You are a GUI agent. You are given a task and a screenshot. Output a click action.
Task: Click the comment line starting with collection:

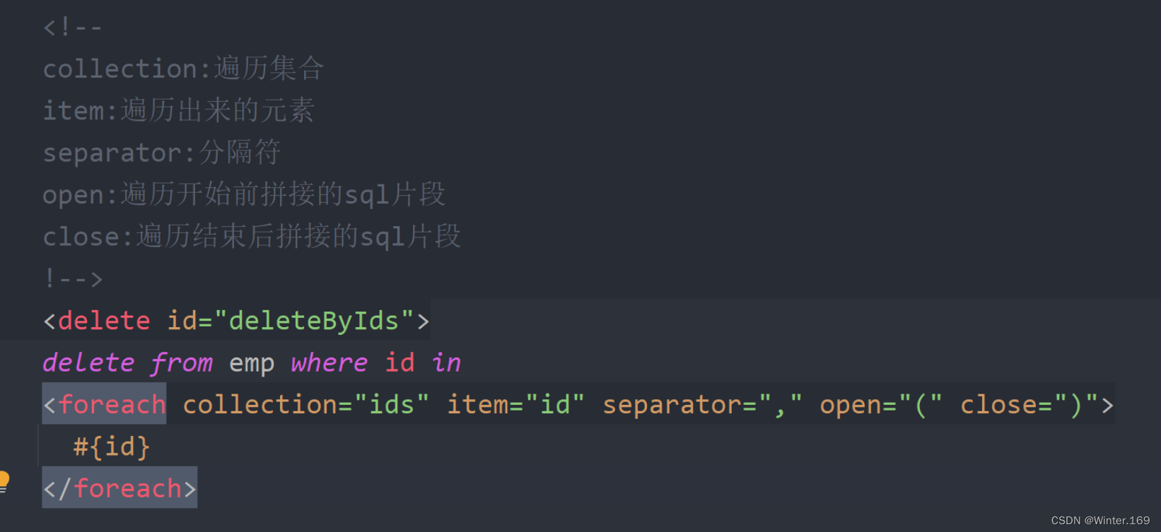coord(184,69)
